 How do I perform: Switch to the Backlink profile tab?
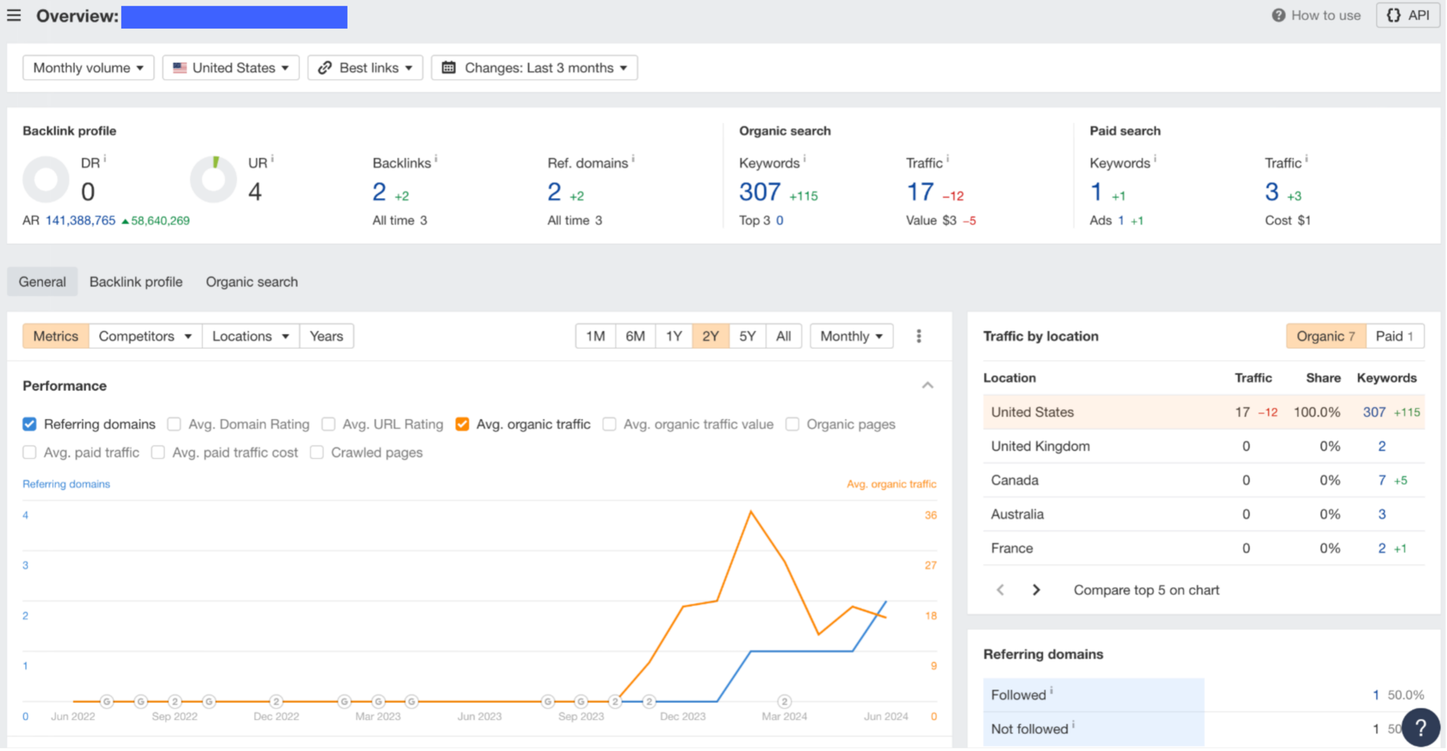pyautogui.click(x=136, y=282)
